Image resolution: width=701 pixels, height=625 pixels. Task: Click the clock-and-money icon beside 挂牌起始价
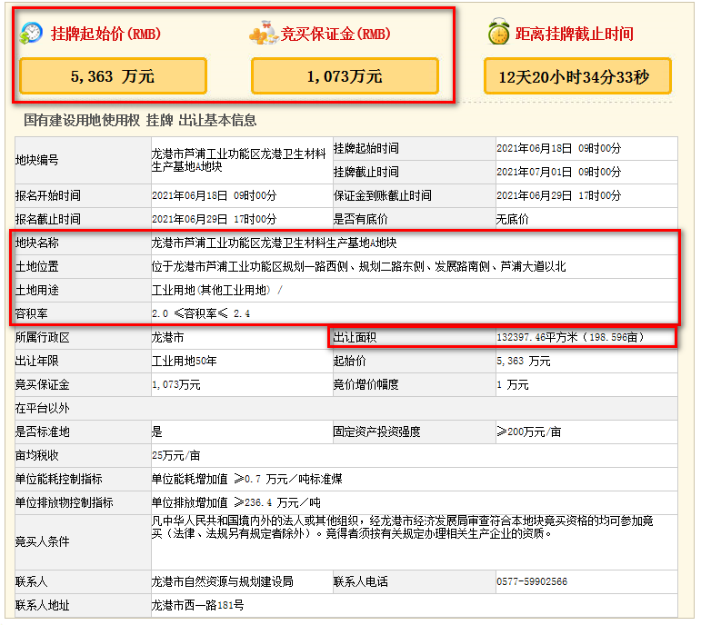[x=31, y=33]
